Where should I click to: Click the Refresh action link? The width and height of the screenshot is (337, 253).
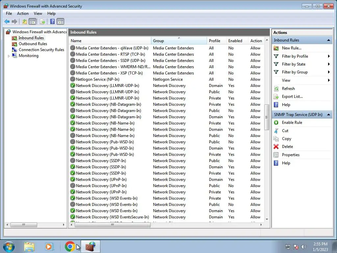288,88
